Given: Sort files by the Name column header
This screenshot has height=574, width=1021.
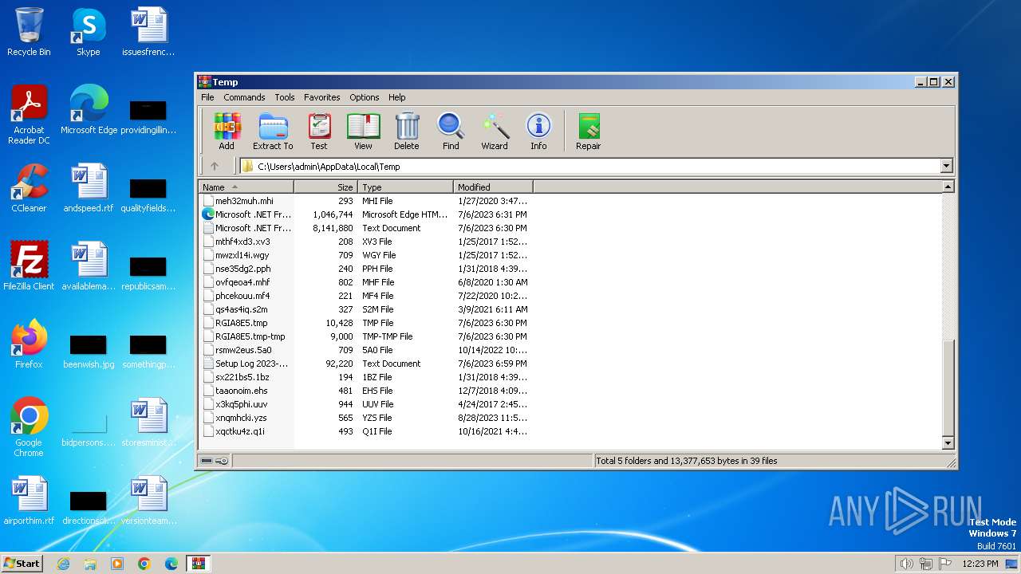Looking at the screenshot, I should point(246,187).
